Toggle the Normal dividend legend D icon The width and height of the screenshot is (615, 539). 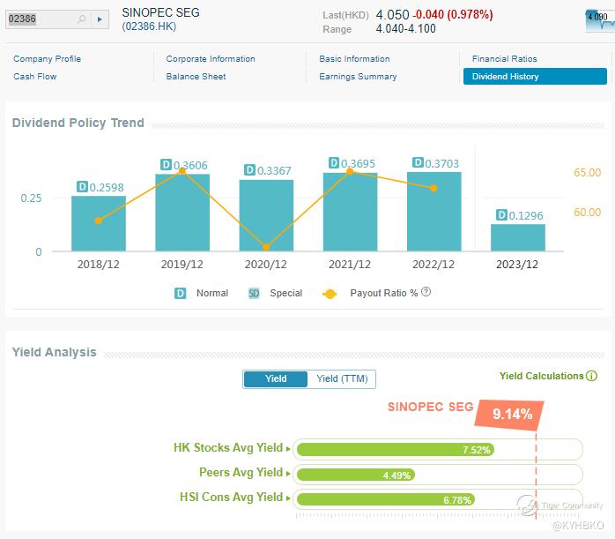click(180, 293)
